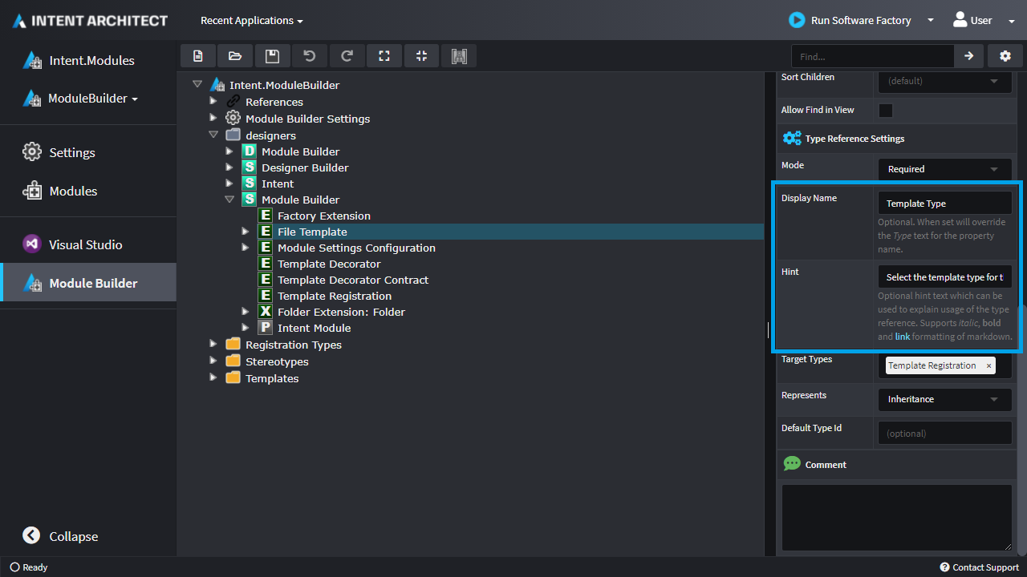Select the Template Decorator Contract item
This screenshot has height=577, width=1027.
click(x=353, y=280)
